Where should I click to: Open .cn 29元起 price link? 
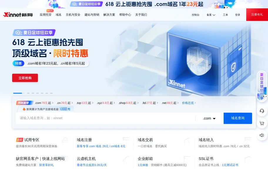65,103
